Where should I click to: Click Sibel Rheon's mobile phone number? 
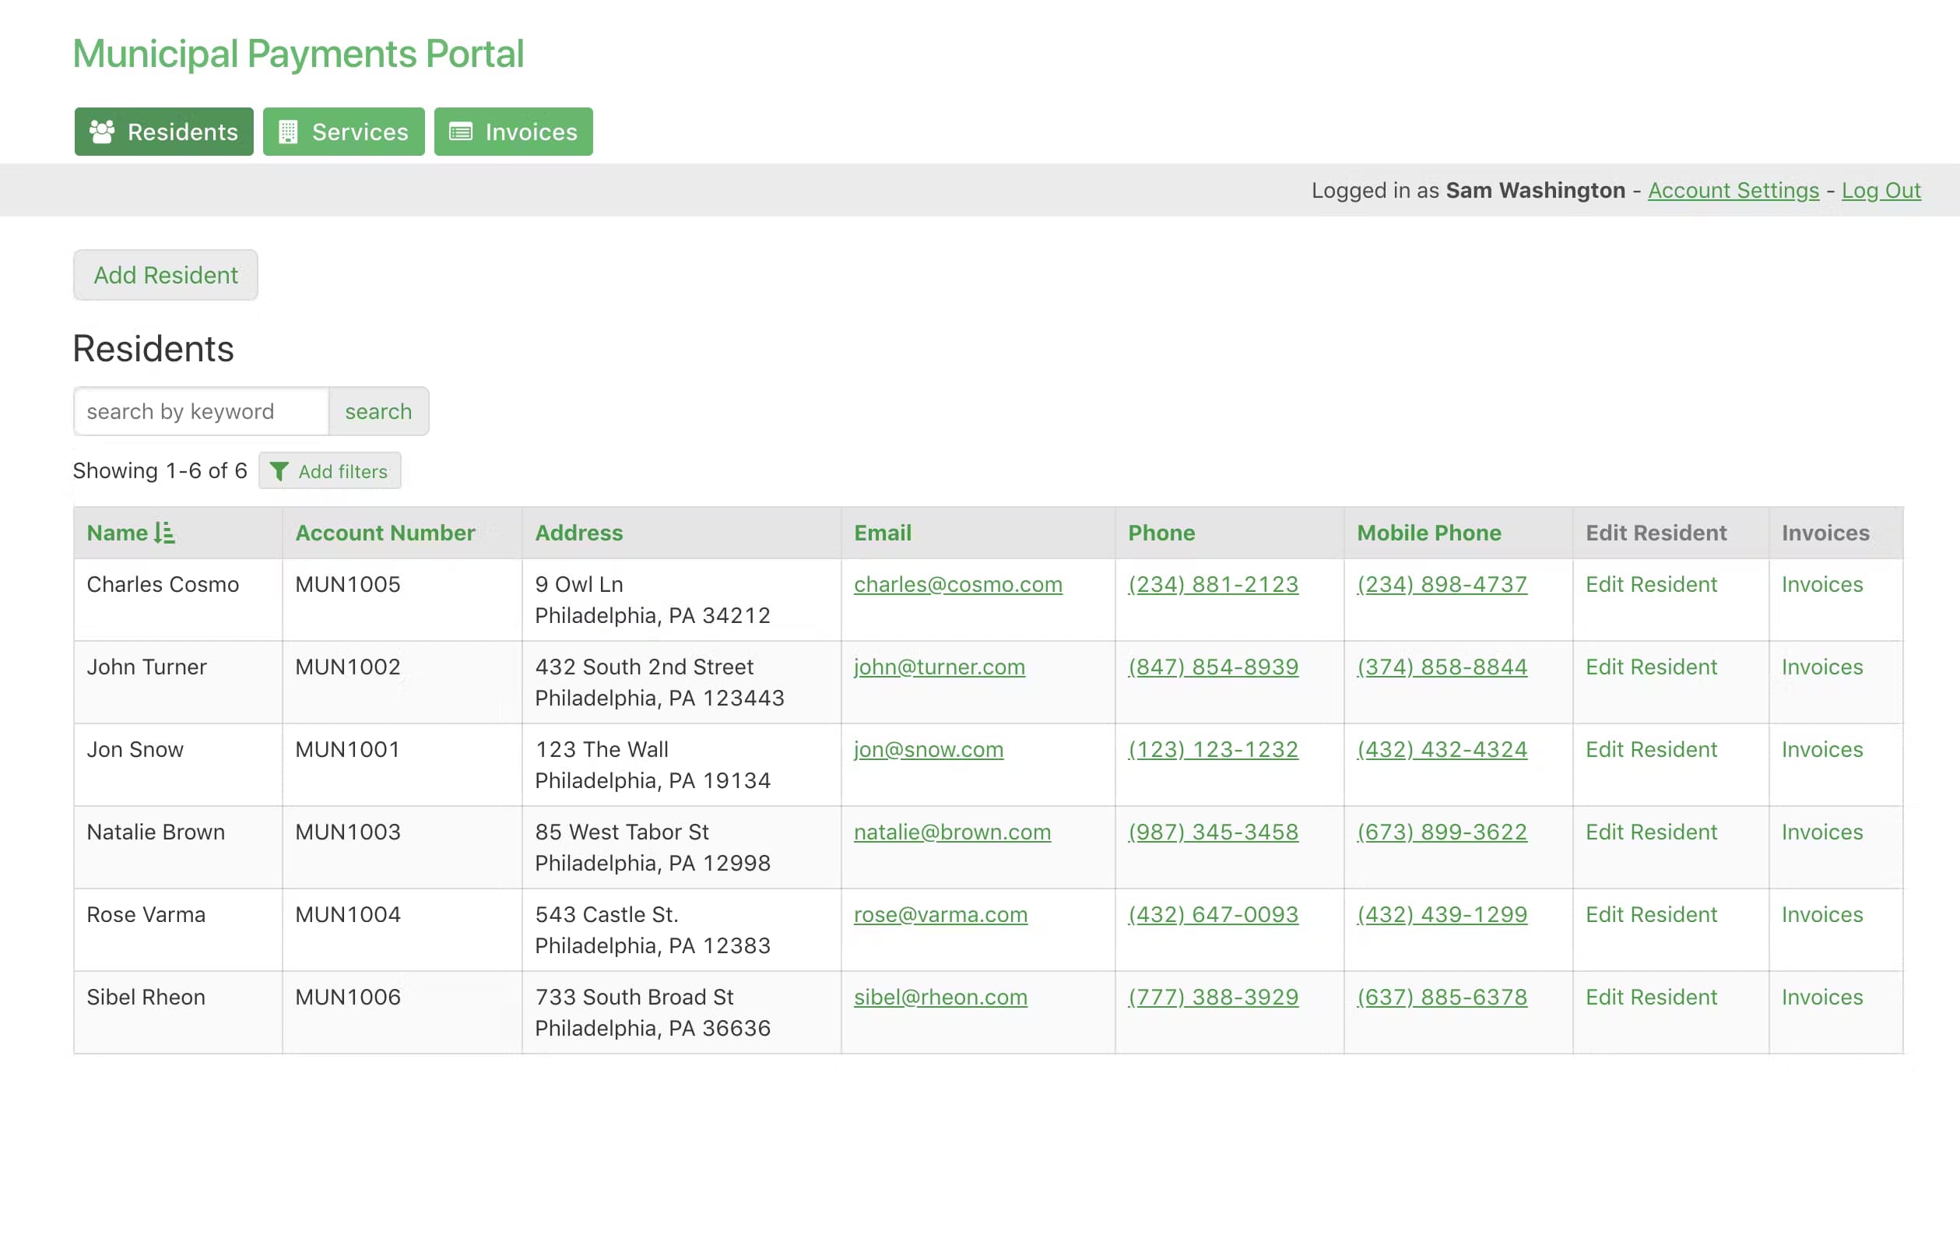point(1442,997)
